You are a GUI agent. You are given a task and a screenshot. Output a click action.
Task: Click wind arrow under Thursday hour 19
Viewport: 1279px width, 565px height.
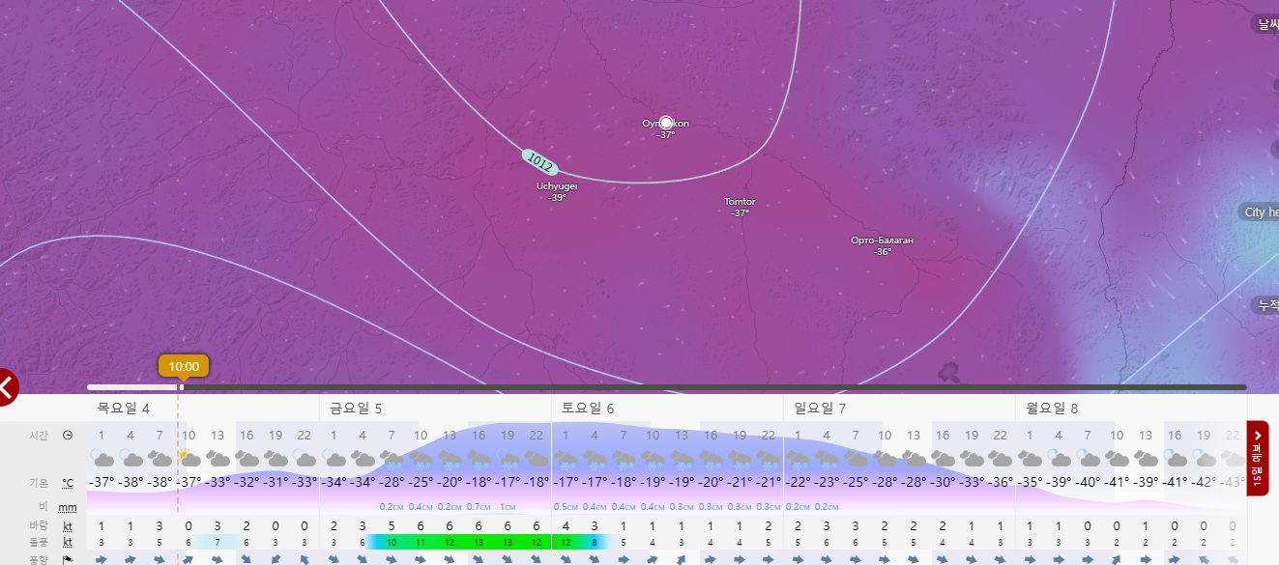click(276, 559)
